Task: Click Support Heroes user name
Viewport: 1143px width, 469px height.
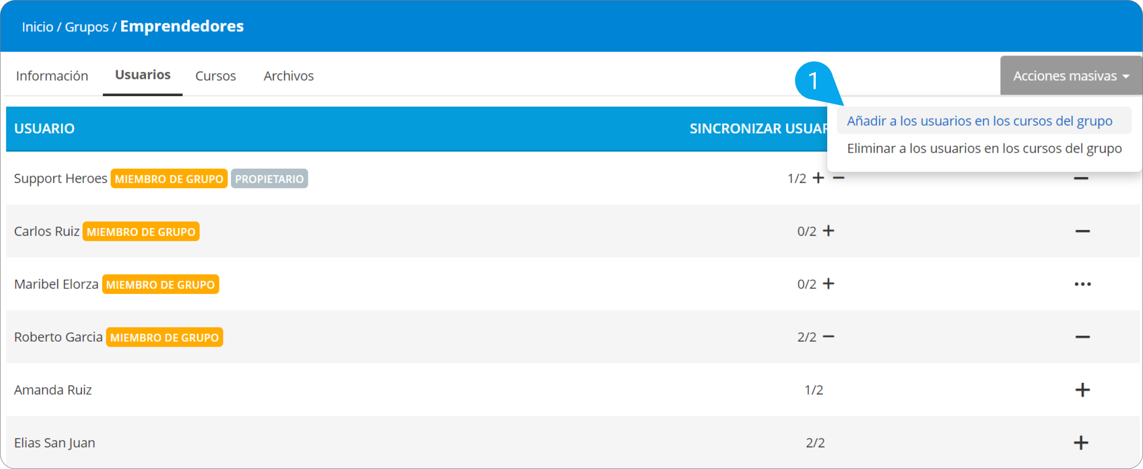Action: [x=60, y=178]
